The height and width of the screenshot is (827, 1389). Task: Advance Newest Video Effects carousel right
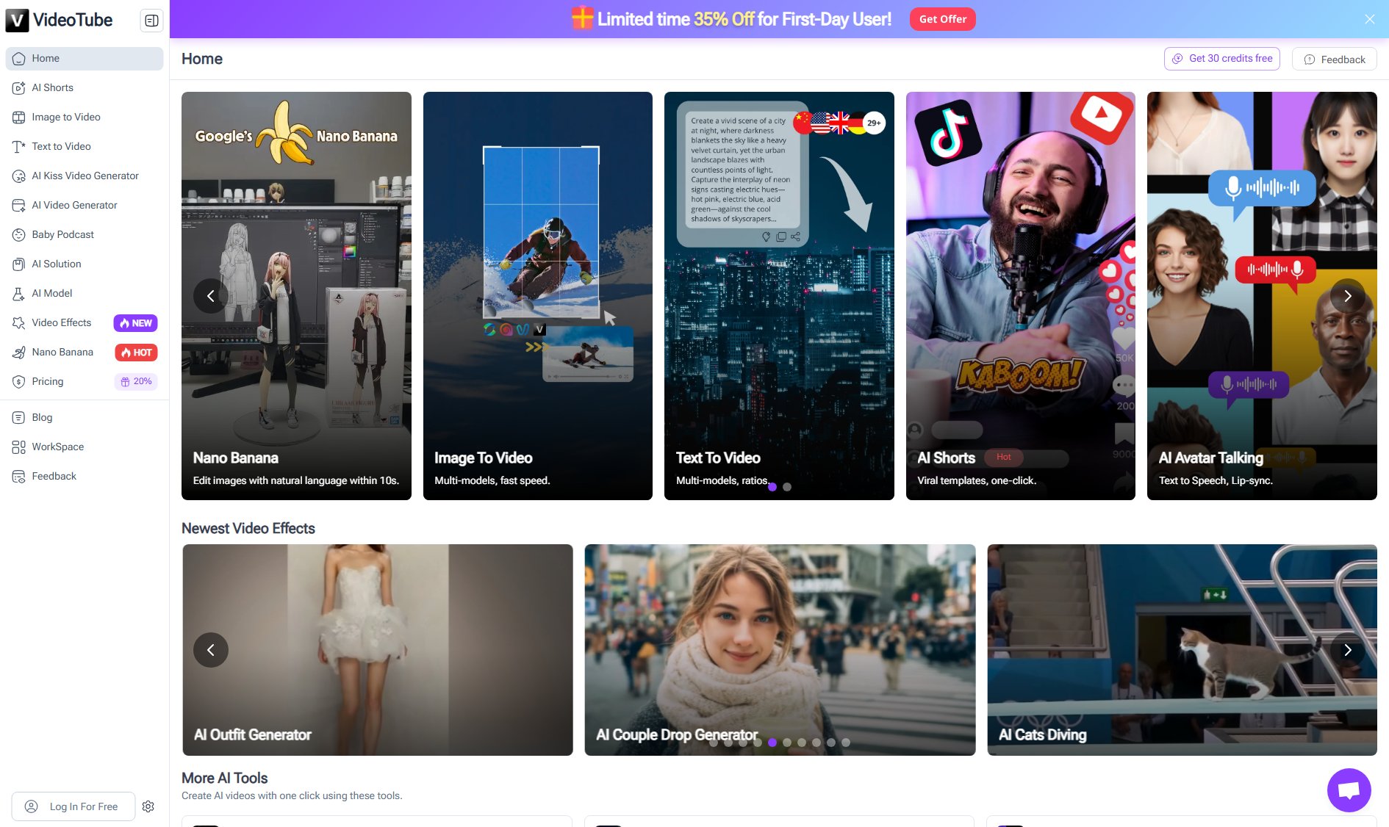point(1347,650)
